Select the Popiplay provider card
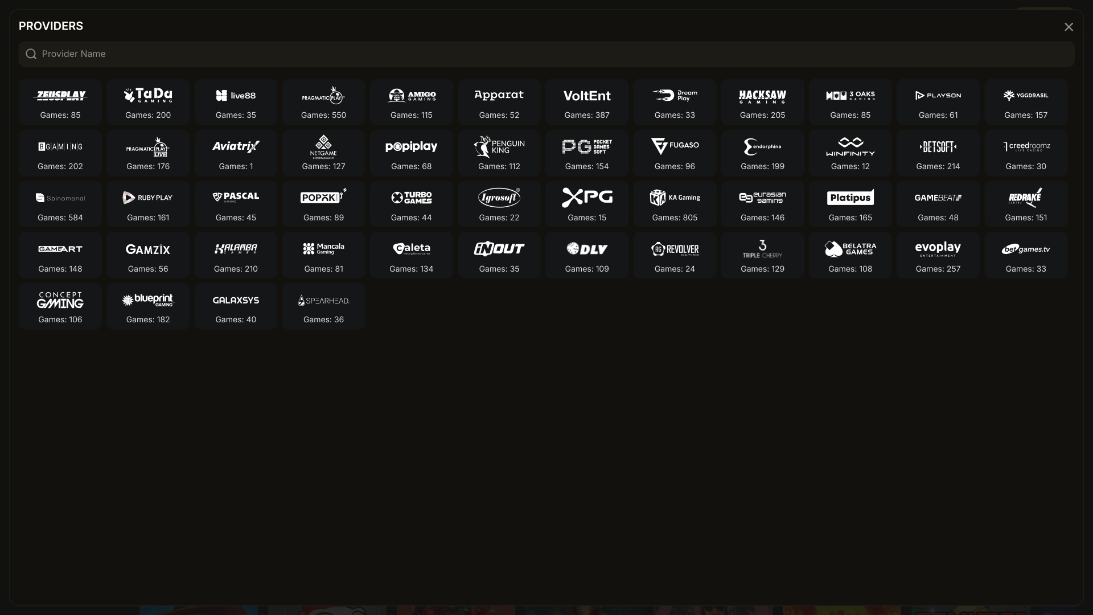This screenshot has width=1093, height=615. 412,153
